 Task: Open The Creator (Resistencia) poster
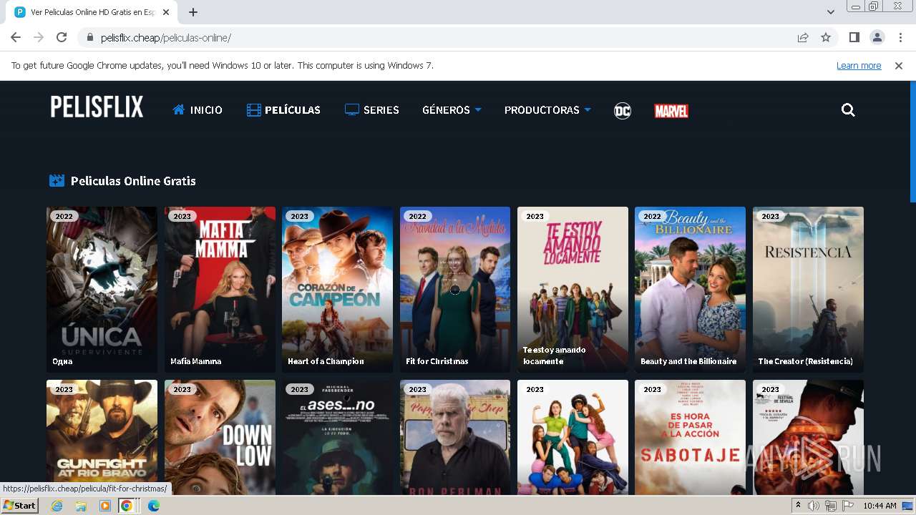(808, 290)
